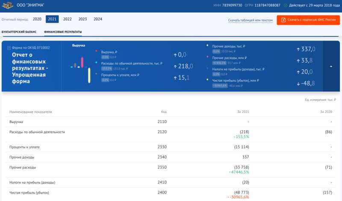Screen dimensions: 342x201
Task: Click the form document icon beside ОКУД 0710002
Action: tap(9, 47)
